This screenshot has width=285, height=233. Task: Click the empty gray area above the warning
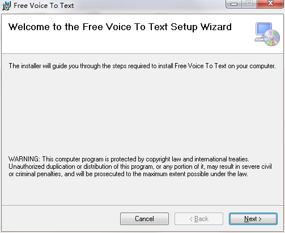point(142,112)
